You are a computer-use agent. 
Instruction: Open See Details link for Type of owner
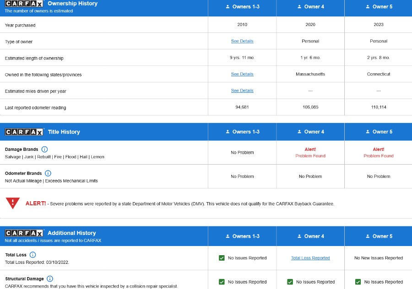(242, 41)
